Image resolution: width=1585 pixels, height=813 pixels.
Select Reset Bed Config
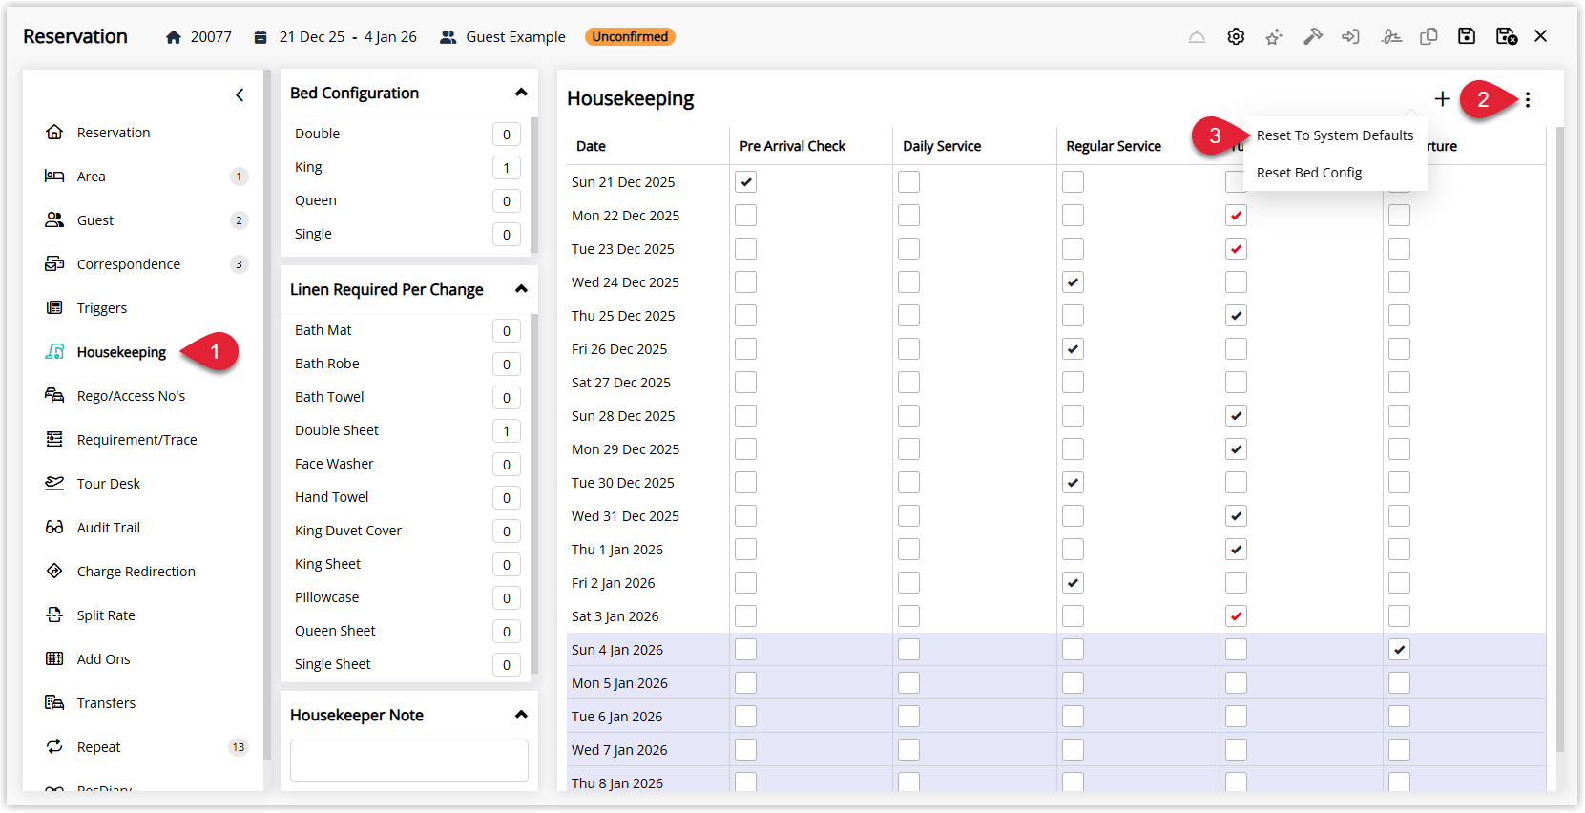(1335, 173)
